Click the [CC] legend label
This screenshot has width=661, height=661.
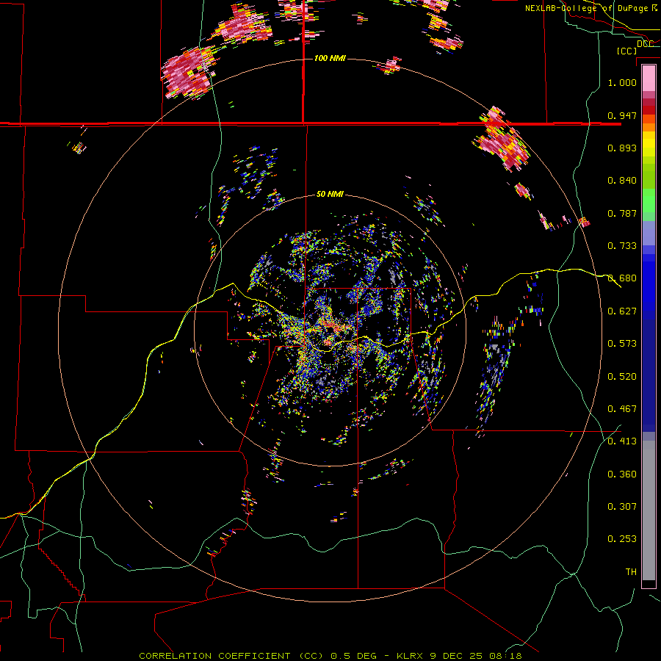click(x=626, y=51)
